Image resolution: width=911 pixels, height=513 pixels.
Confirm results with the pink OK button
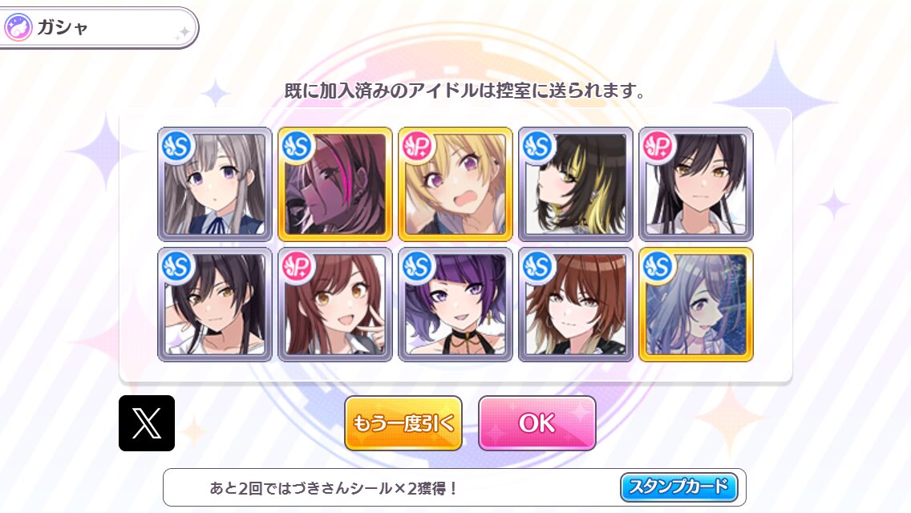click(x=537, y=423)
